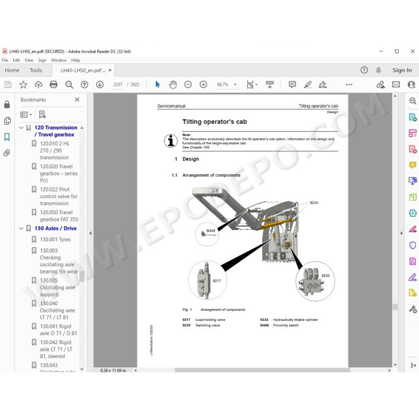Open the Window menu
419x419 pixels.
[59, 60]
